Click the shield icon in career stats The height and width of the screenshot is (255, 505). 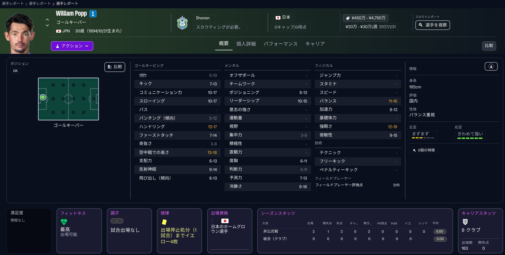(465, 222)
